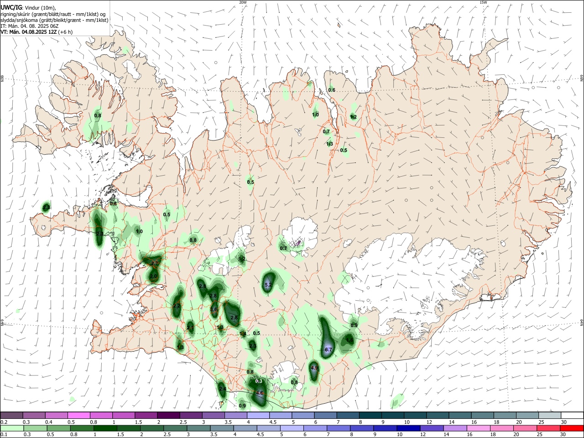Click the 2.7 precipitation label
The height and width of the screenshot is (438, 584).
(155, 263)
